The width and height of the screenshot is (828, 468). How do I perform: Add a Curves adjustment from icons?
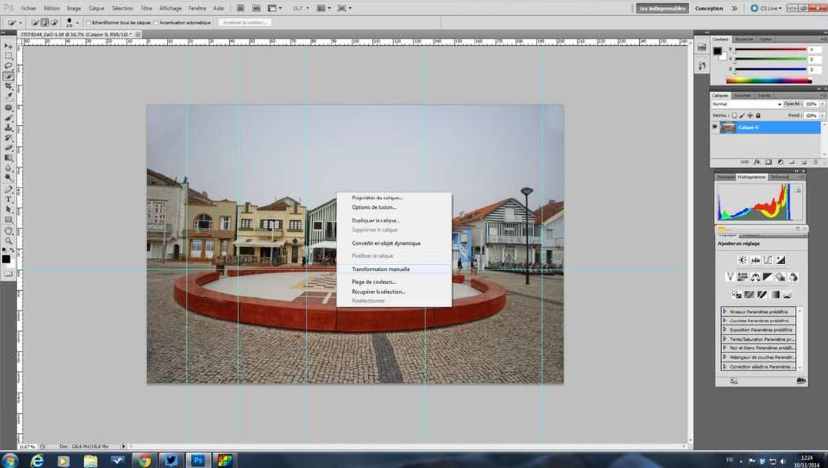pos(768,260)
